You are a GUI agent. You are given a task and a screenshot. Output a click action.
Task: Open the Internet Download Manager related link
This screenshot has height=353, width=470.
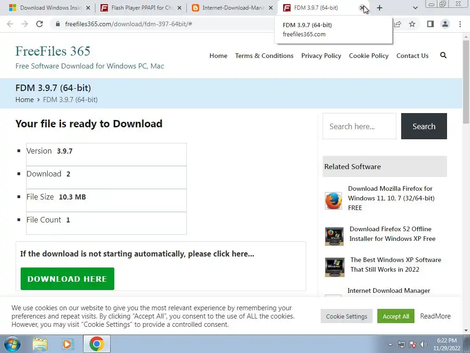coord(389,290)
